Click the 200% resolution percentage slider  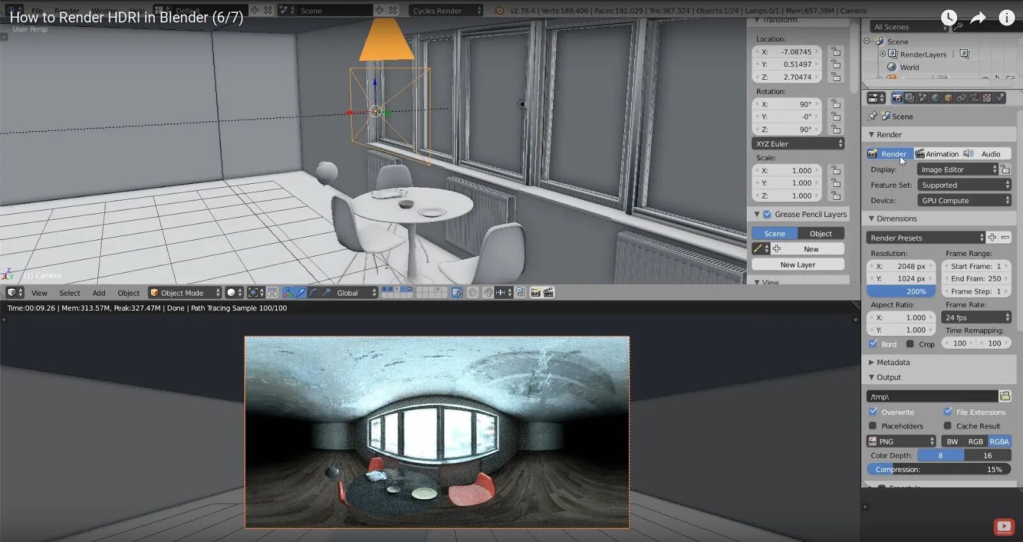pos(902,291)
